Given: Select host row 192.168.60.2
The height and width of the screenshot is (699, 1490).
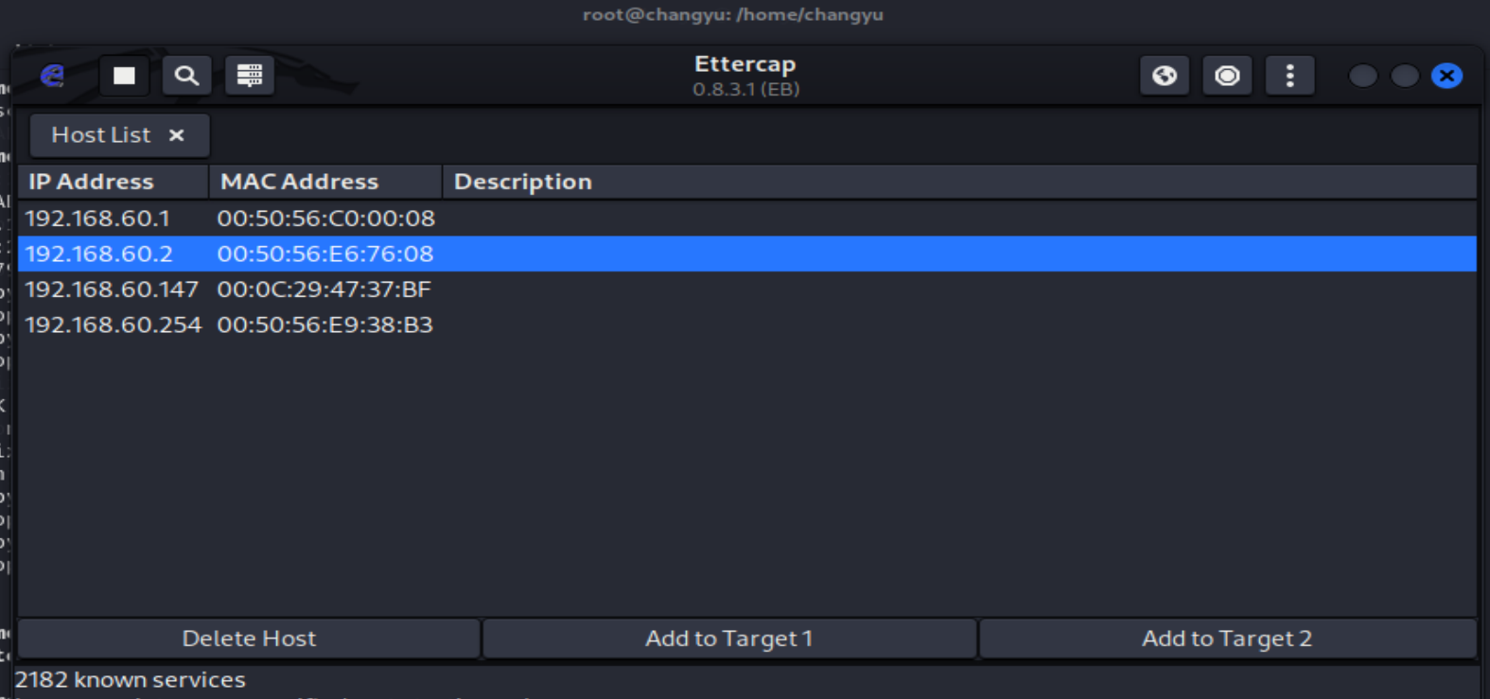Looking at the screenshot, I should (747, 253).
